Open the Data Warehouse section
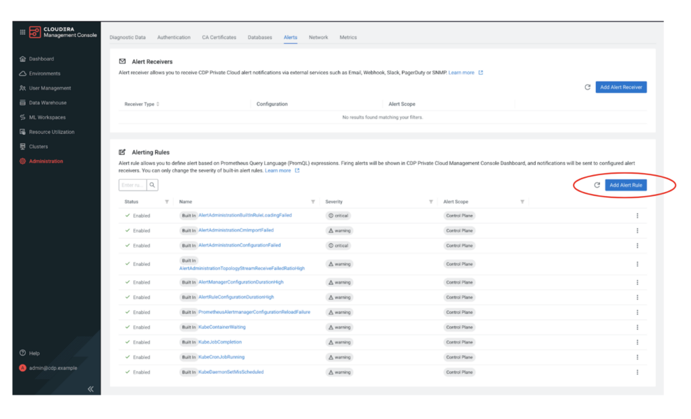691x419 pixels. coord(47,102)
